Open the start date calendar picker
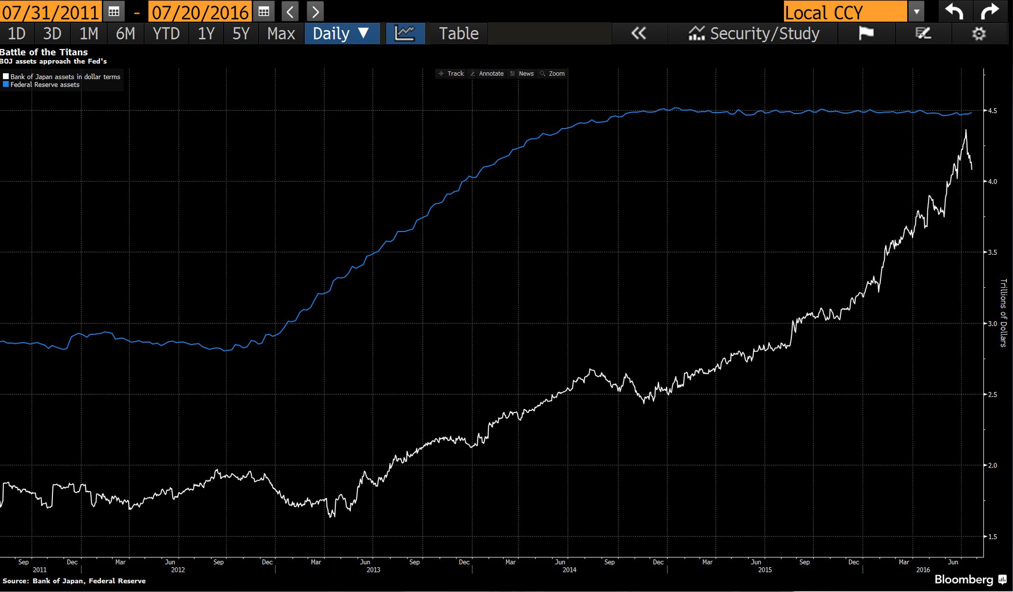 [114, 11]
